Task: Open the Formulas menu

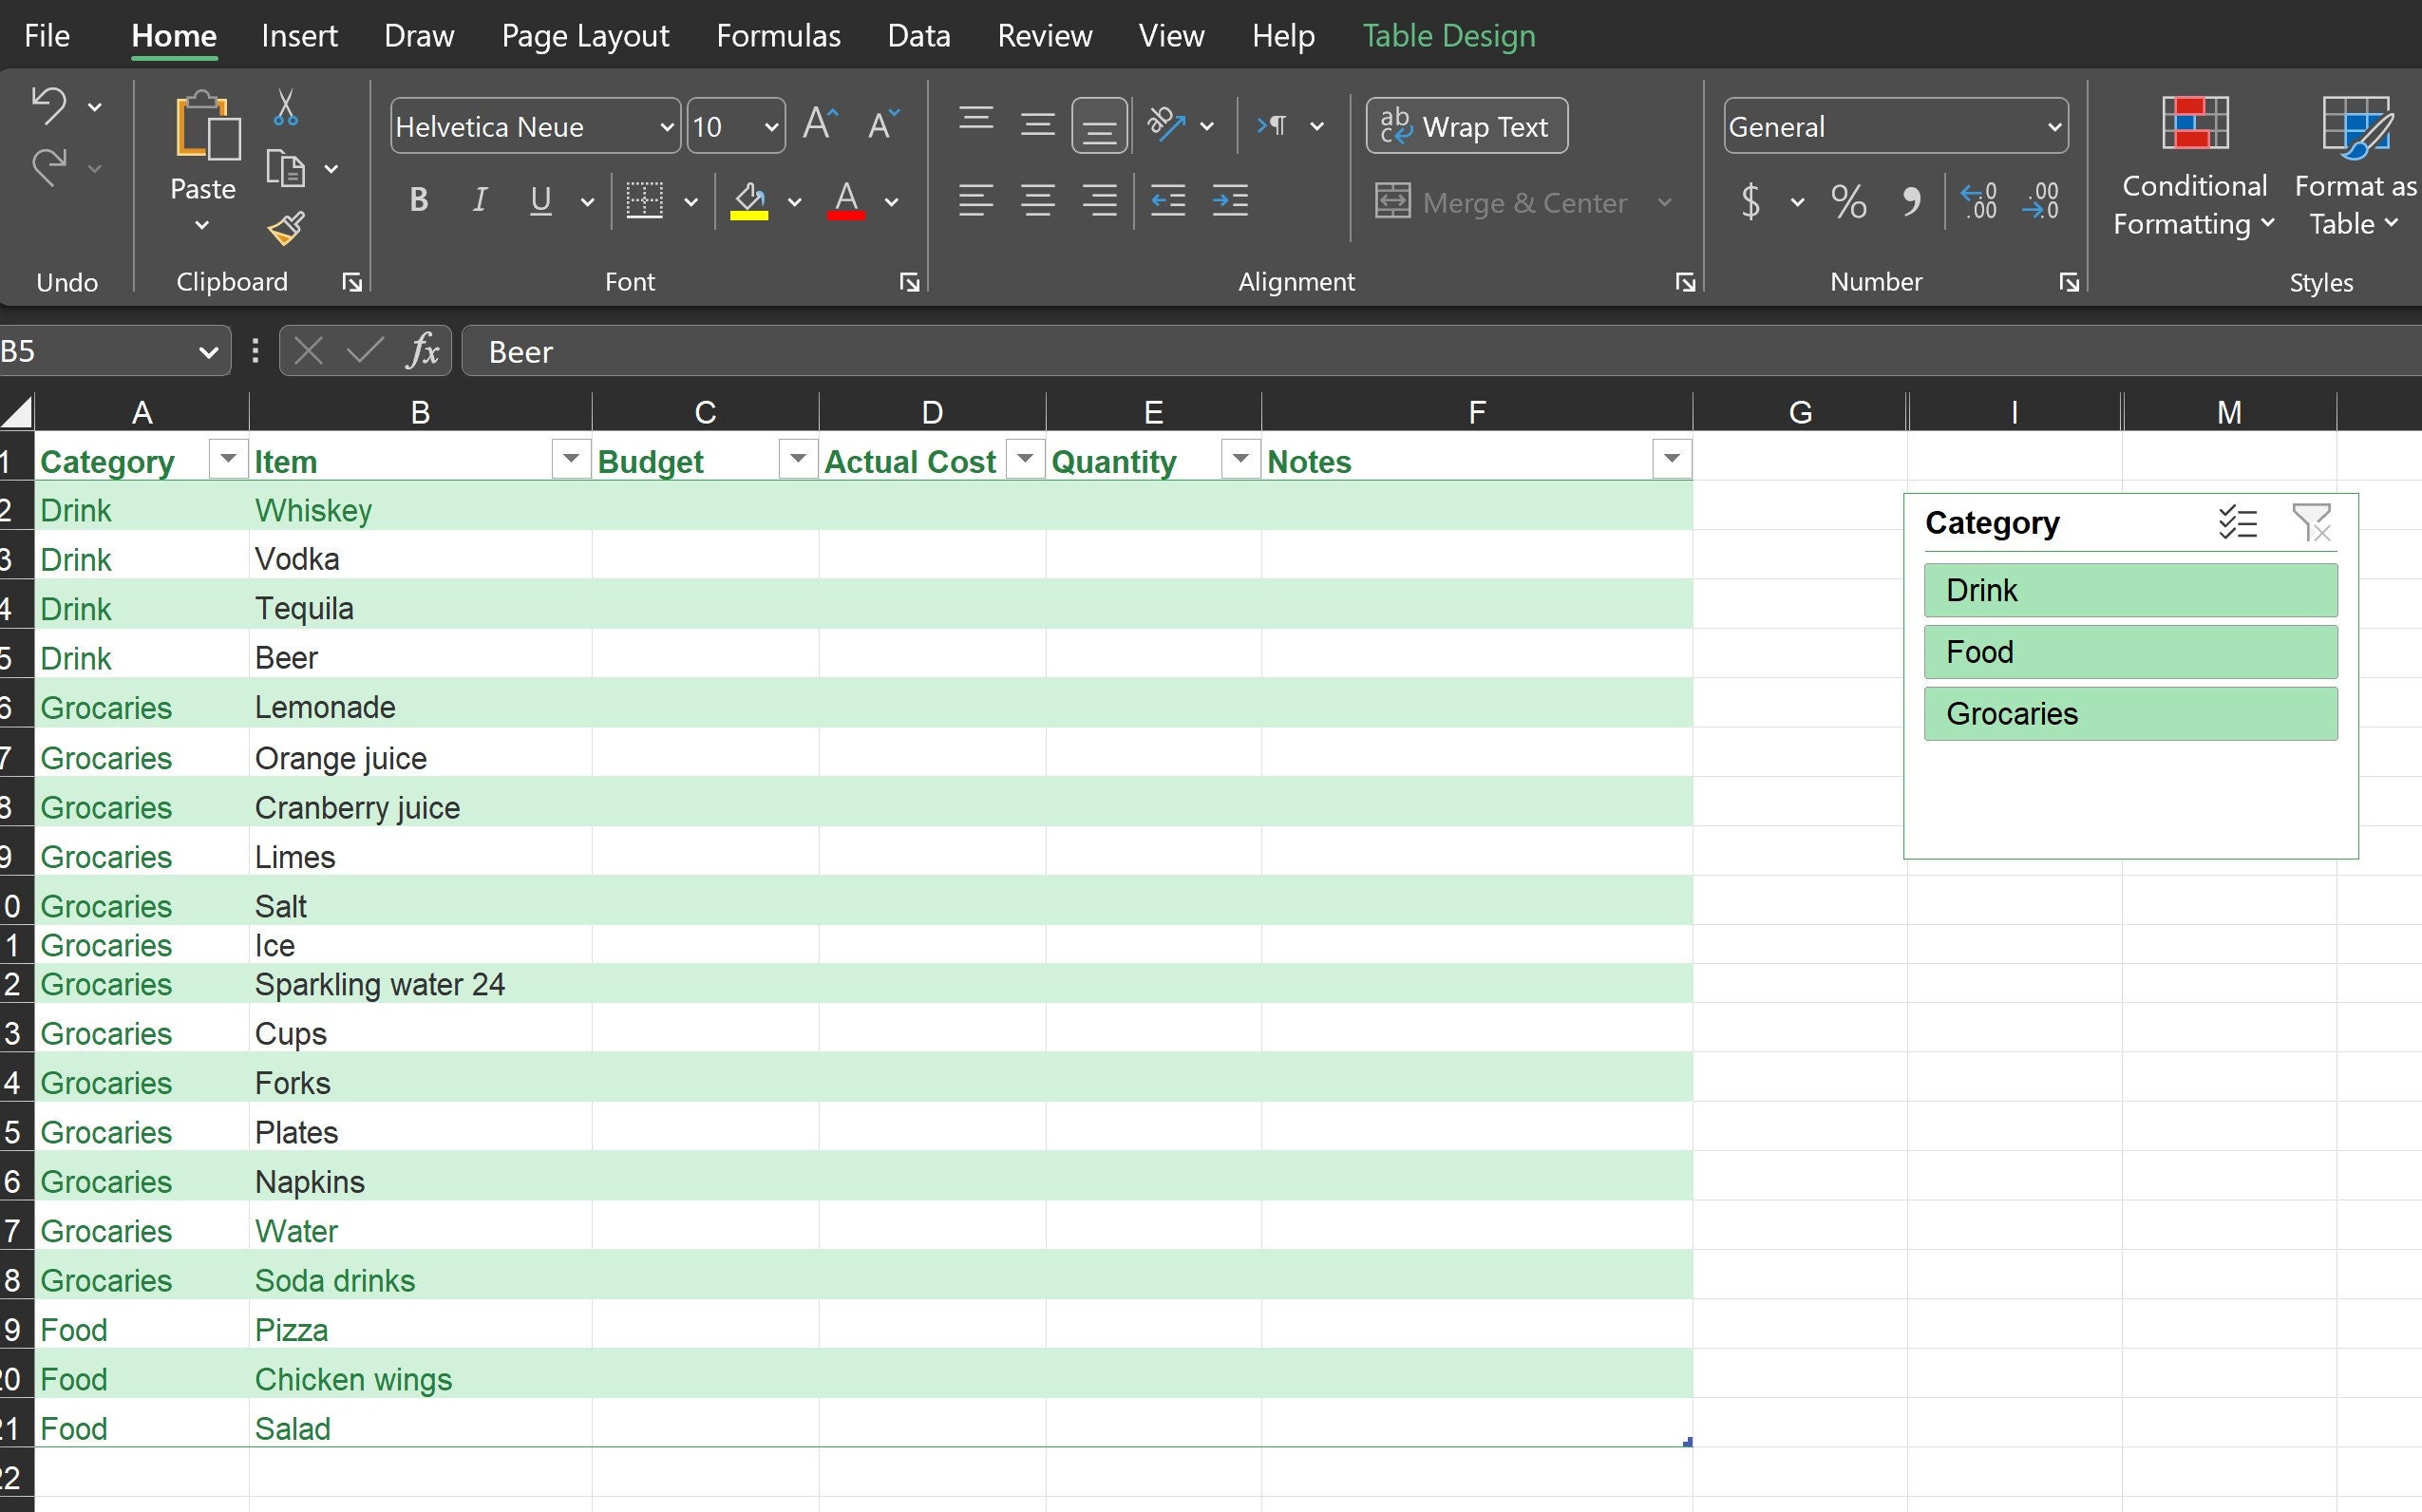Action: [x=777, y=35]
